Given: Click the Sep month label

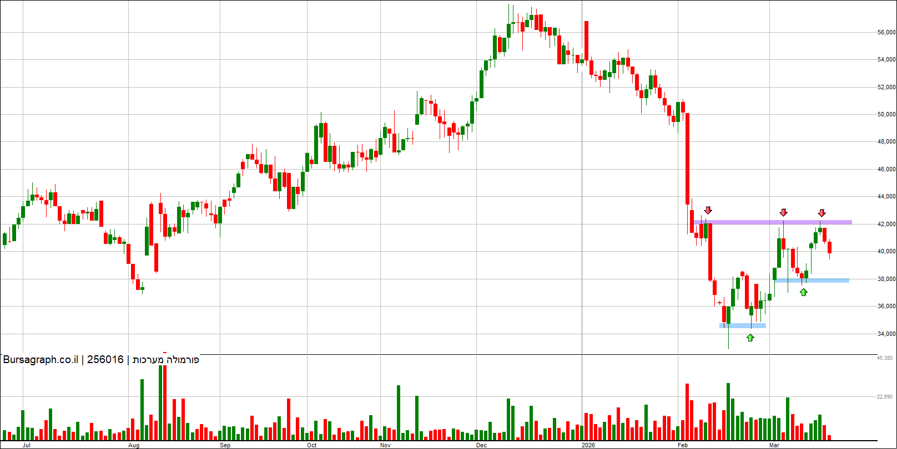Looking at the screenshot, I should click(x=225, y=445).
